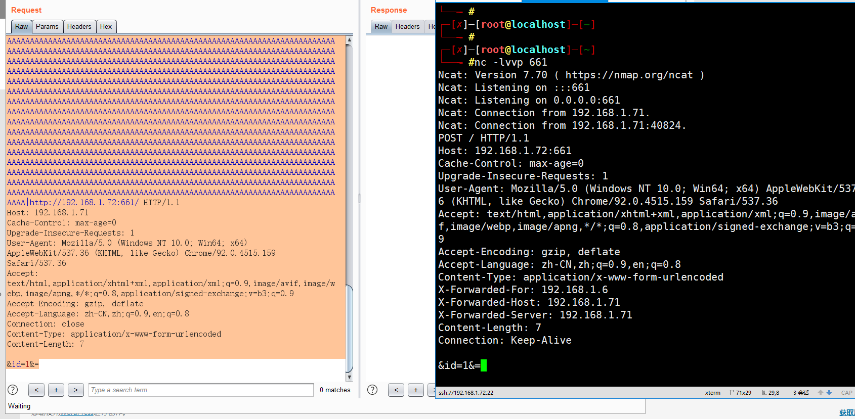
Task: Click 'X-Forwarded-Host: 192.168.1.71' in terminal
Action: (x=529, y=302)
